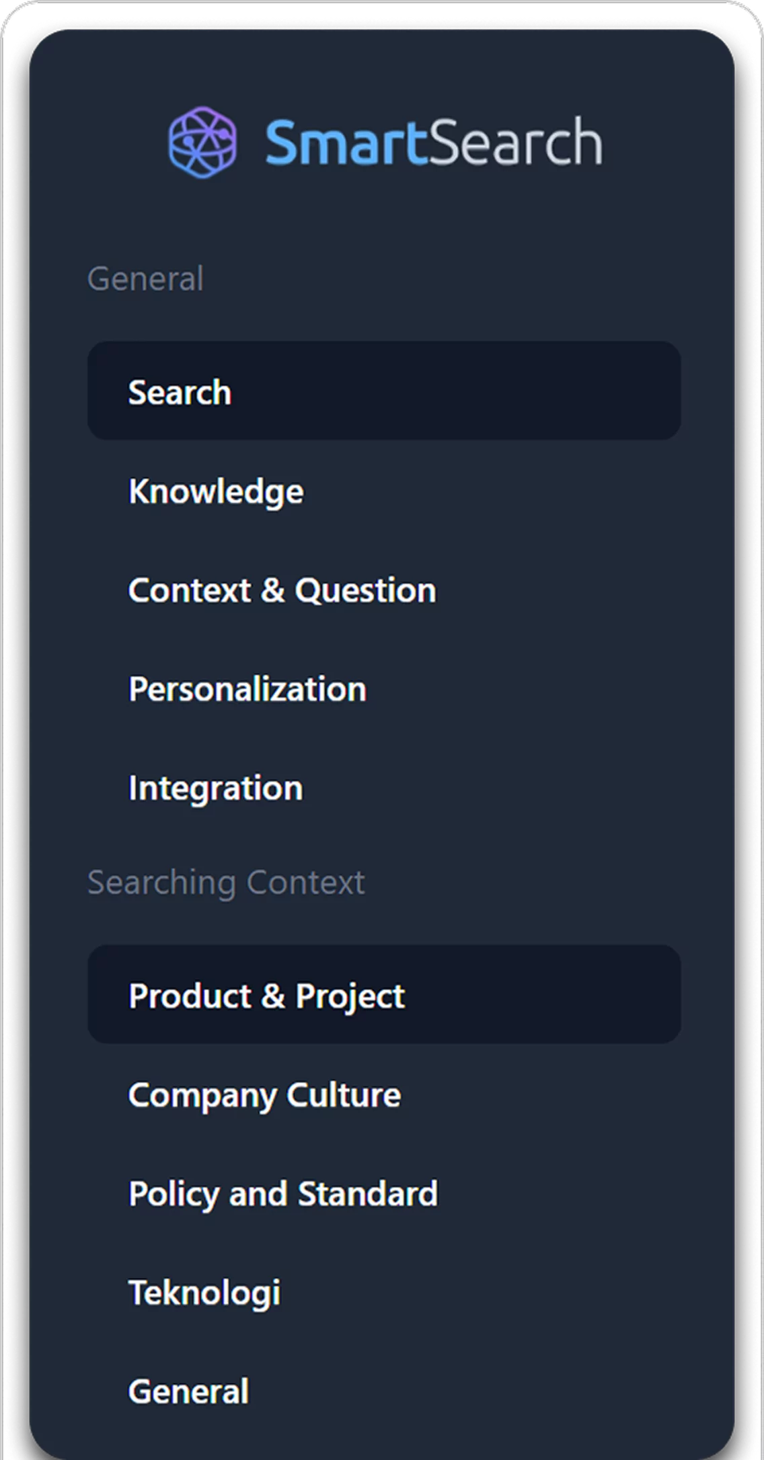
Task: Click the white "Search" part of logo
Action: coord(516,142)
